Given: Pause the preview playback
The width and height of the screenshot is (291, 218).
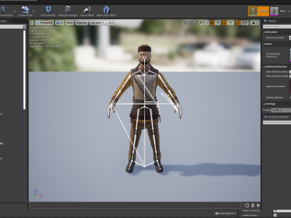Looking at the screenshot, I should 253,205.
